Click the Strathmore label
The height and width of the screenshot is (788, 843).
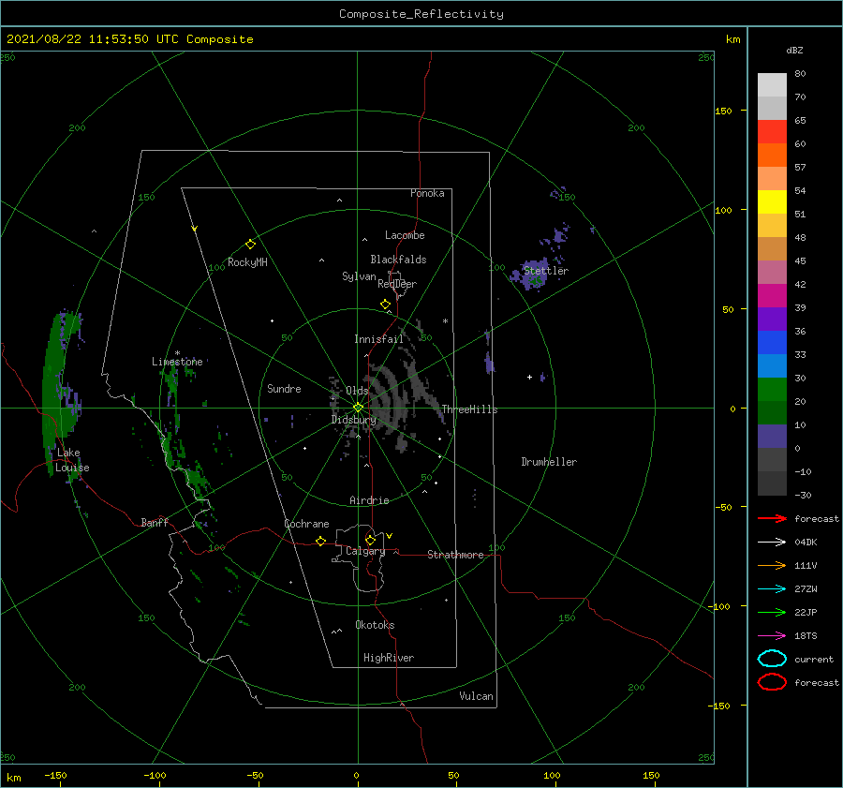[x=455, y=555]
